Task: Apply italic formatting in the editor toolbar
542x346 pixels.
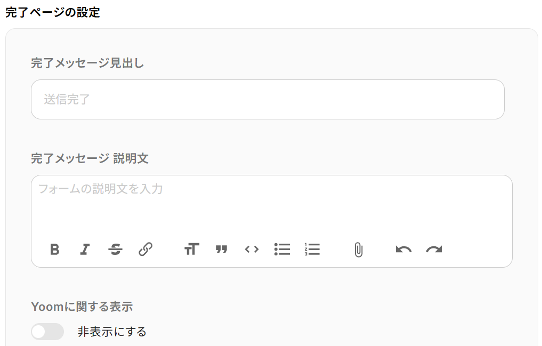Action: [x=85, y=249]
